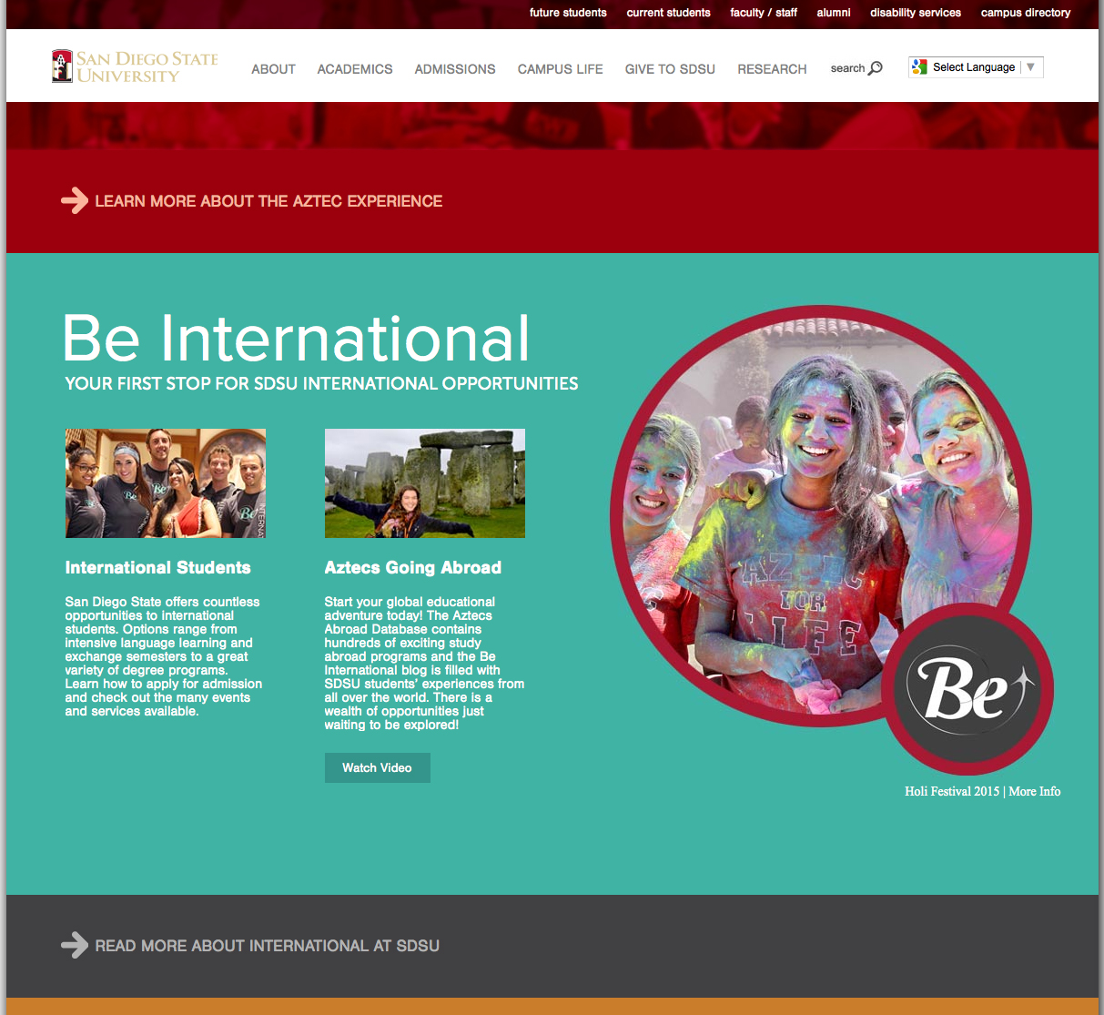Follow the More Info link under photo
Viewport: 1104px width, 1015px height.
[x=1035, y=791]
